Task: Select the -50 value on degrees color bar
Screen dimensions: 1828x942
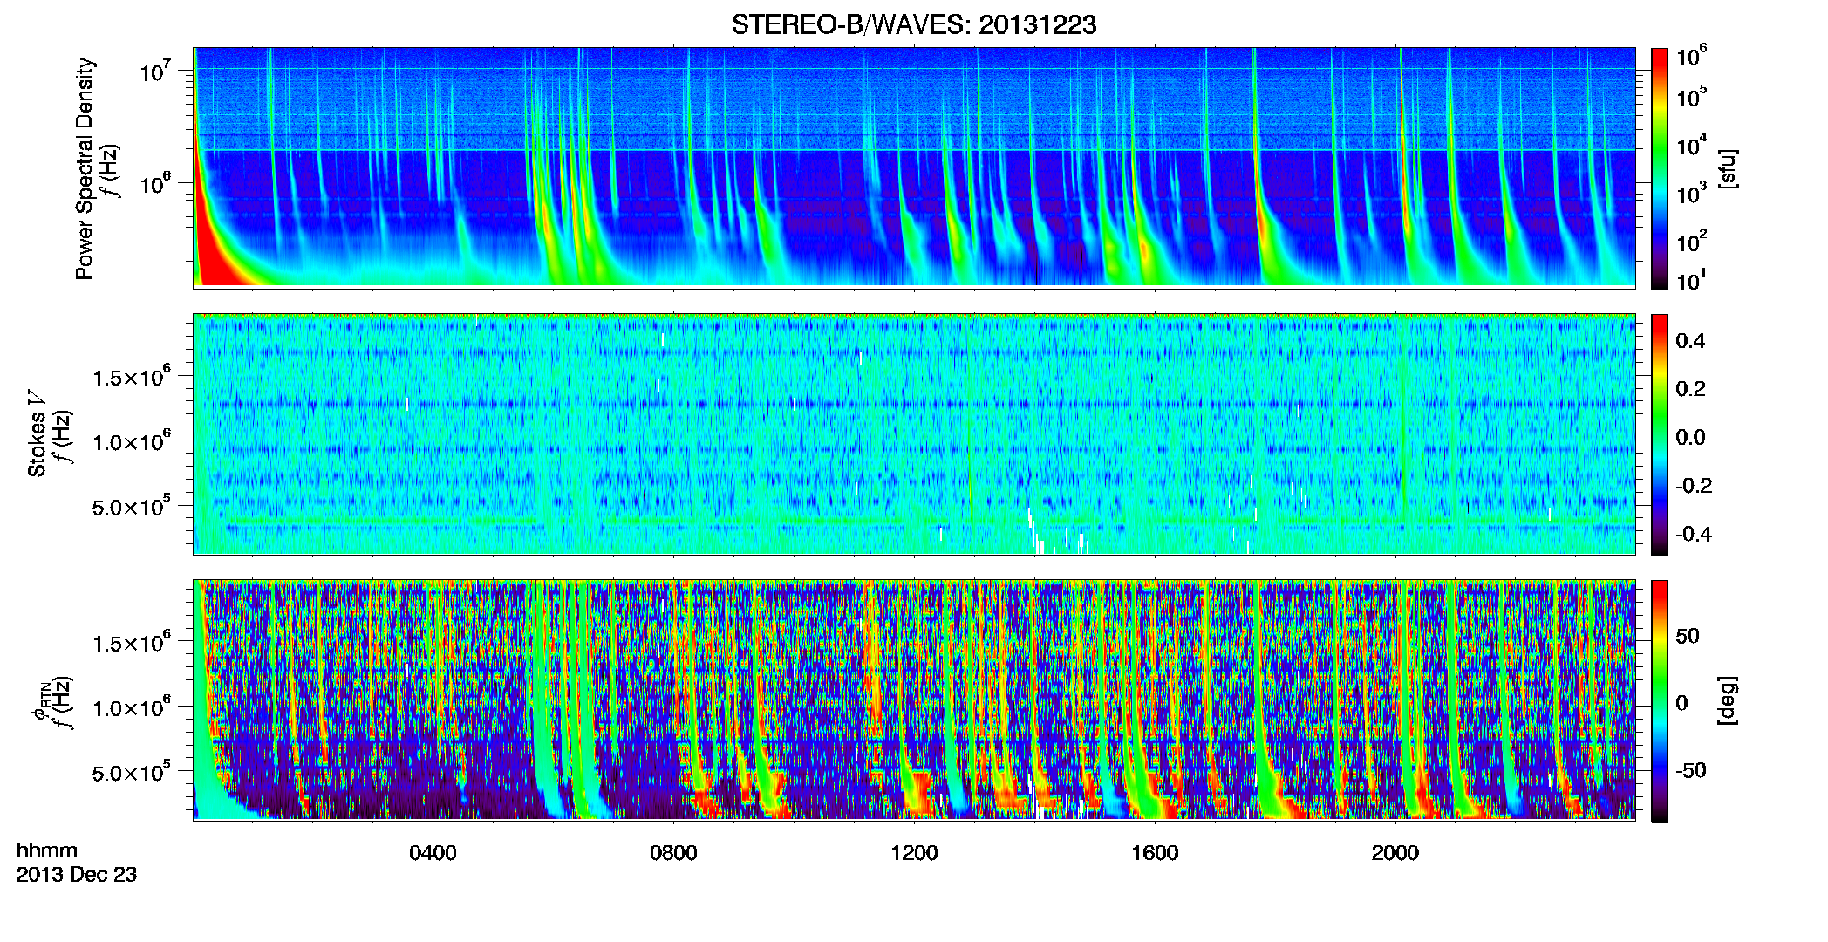Action: (x=1691, y=771)
